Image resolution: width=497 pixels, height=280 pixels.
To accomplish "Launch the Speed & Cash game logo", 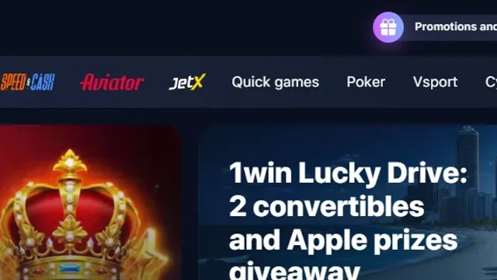I will [28, 82].
